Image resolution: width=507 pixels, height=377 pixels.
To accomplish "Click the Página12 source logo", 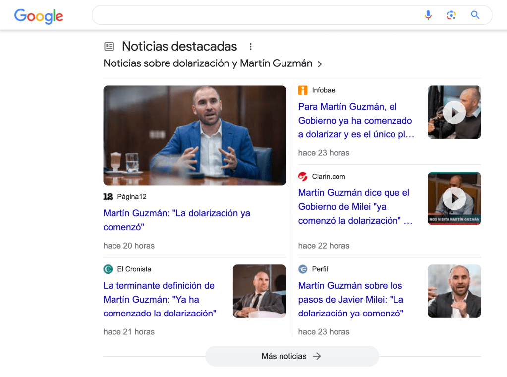I will [108, 197].
